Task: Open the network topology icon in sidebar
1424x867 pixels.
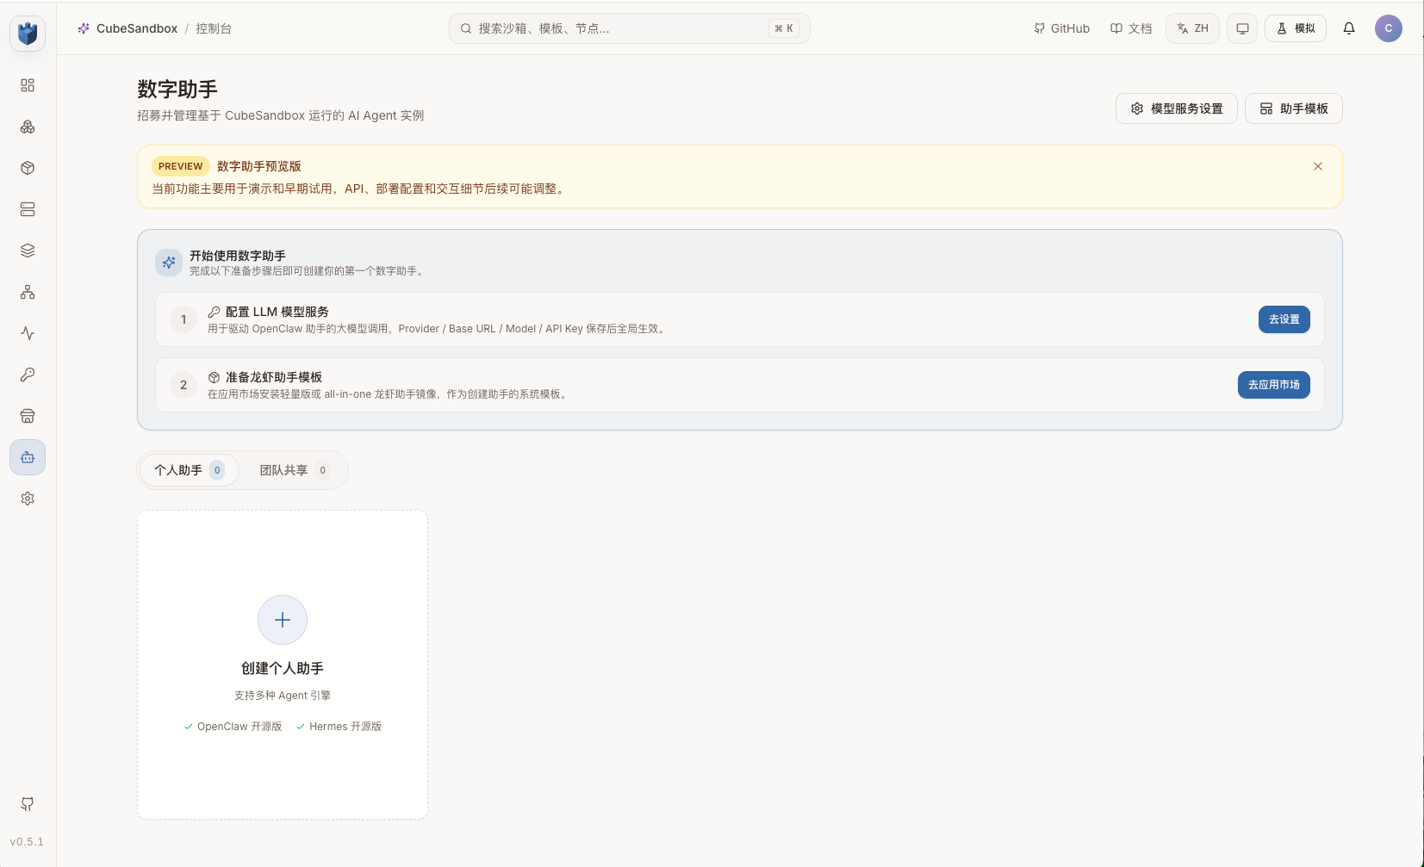Action: [x=28, y=292]
